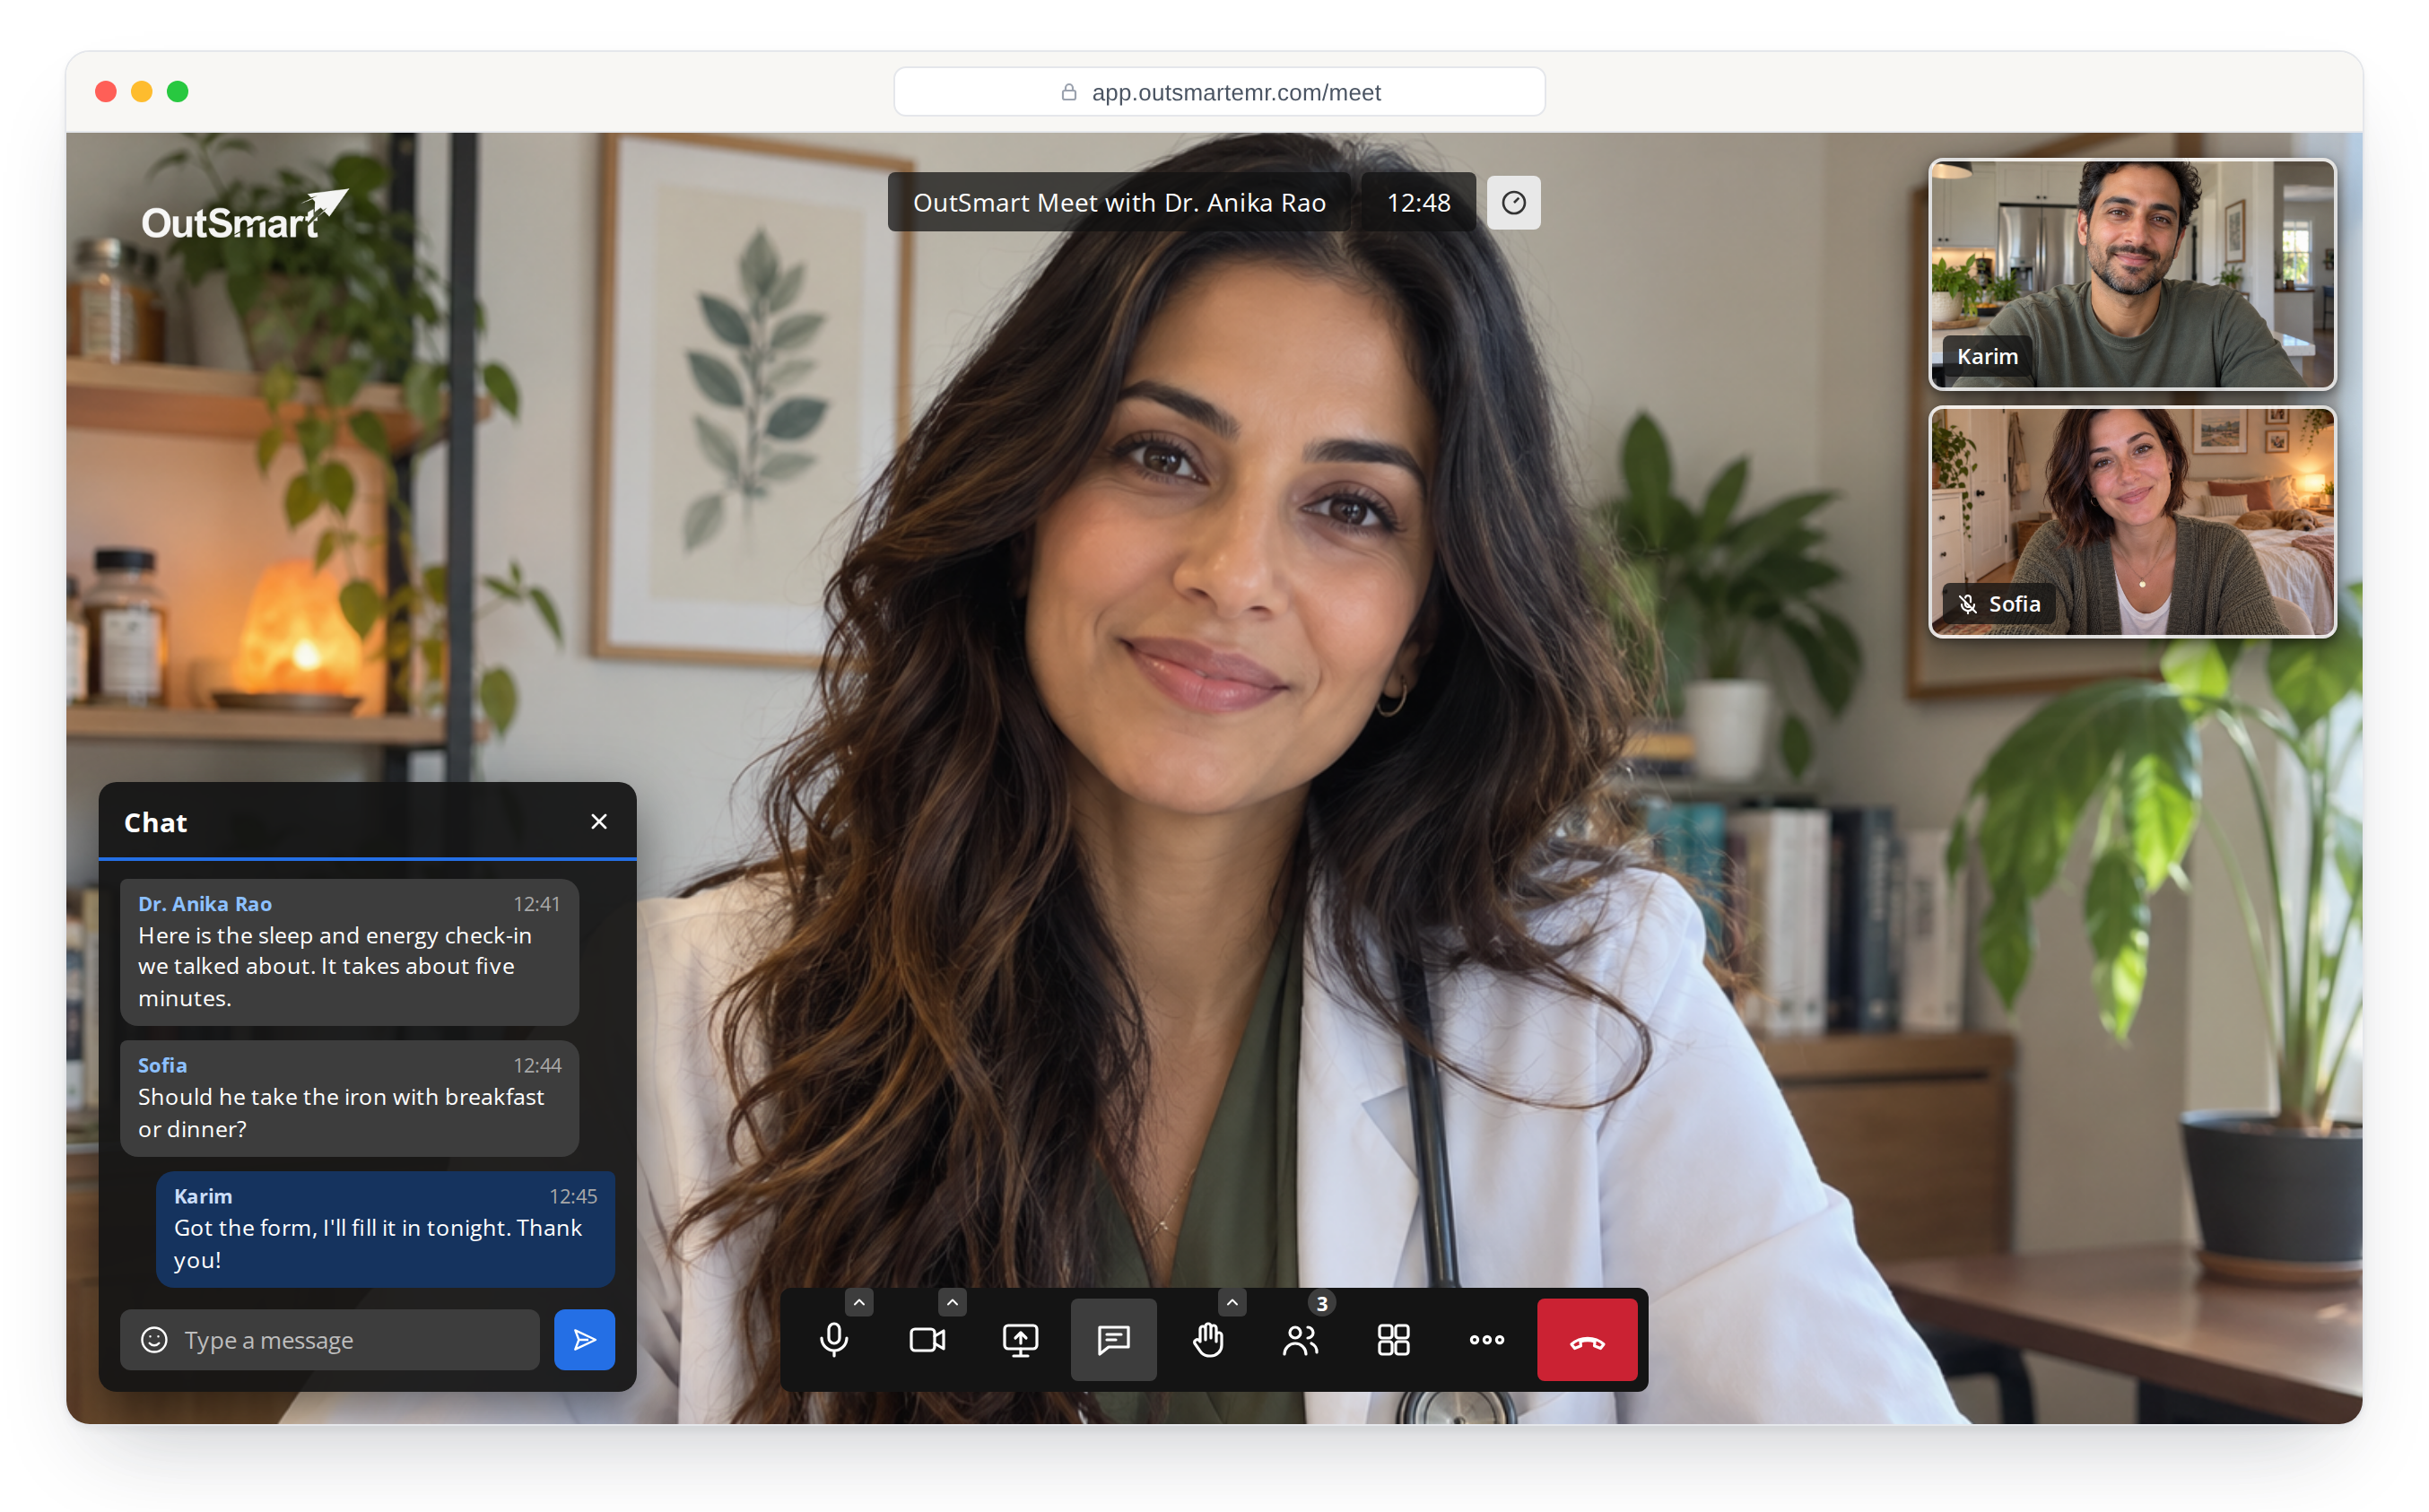
Task: Click the Chat panel heading
Action: (x=155, y=822)
